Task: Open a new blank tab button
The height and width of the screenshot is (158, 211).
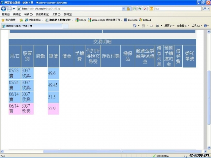Action: coord(66,26)
